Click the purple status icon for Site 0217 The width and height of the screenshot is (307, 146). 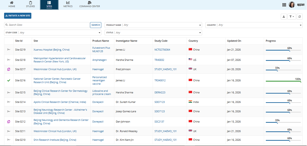[x=9, y=69]
